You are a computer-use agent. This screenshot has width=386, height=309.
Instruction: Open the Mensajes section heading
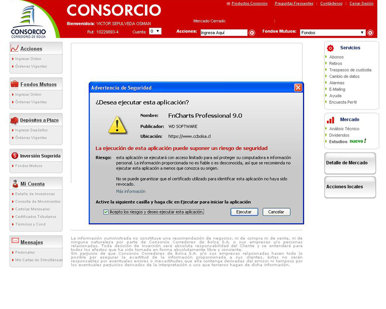(x=31, y=242)
